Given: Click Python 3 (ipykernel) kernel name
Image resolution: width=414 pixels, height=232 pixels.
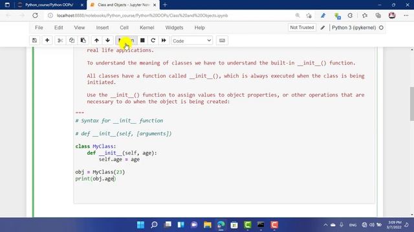Looking at the screenshot, I should 354,28.
